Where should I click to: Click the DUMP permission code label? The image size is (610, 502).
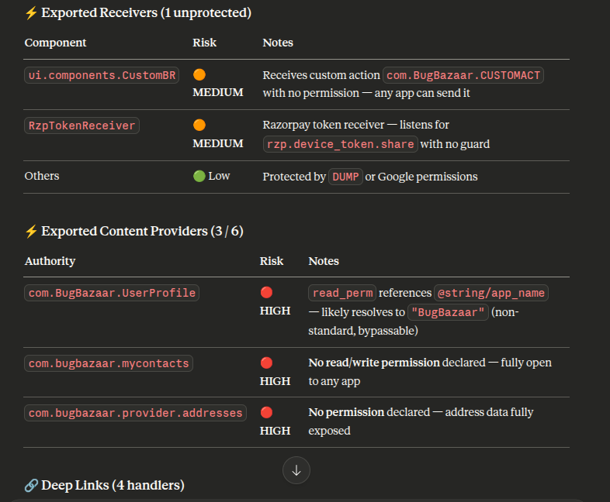345,177
